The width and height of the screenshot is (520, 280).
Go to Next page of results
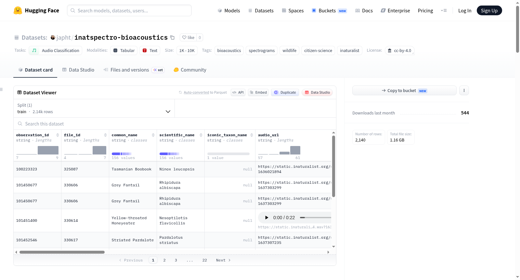pos(223,260)
